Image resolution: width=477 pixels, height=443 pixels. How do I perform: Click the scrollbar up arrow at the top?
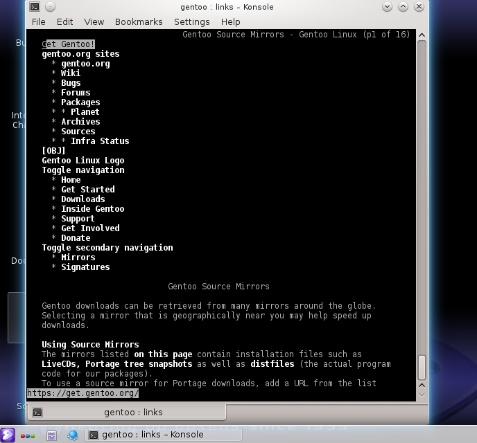[x=422, y=35]
